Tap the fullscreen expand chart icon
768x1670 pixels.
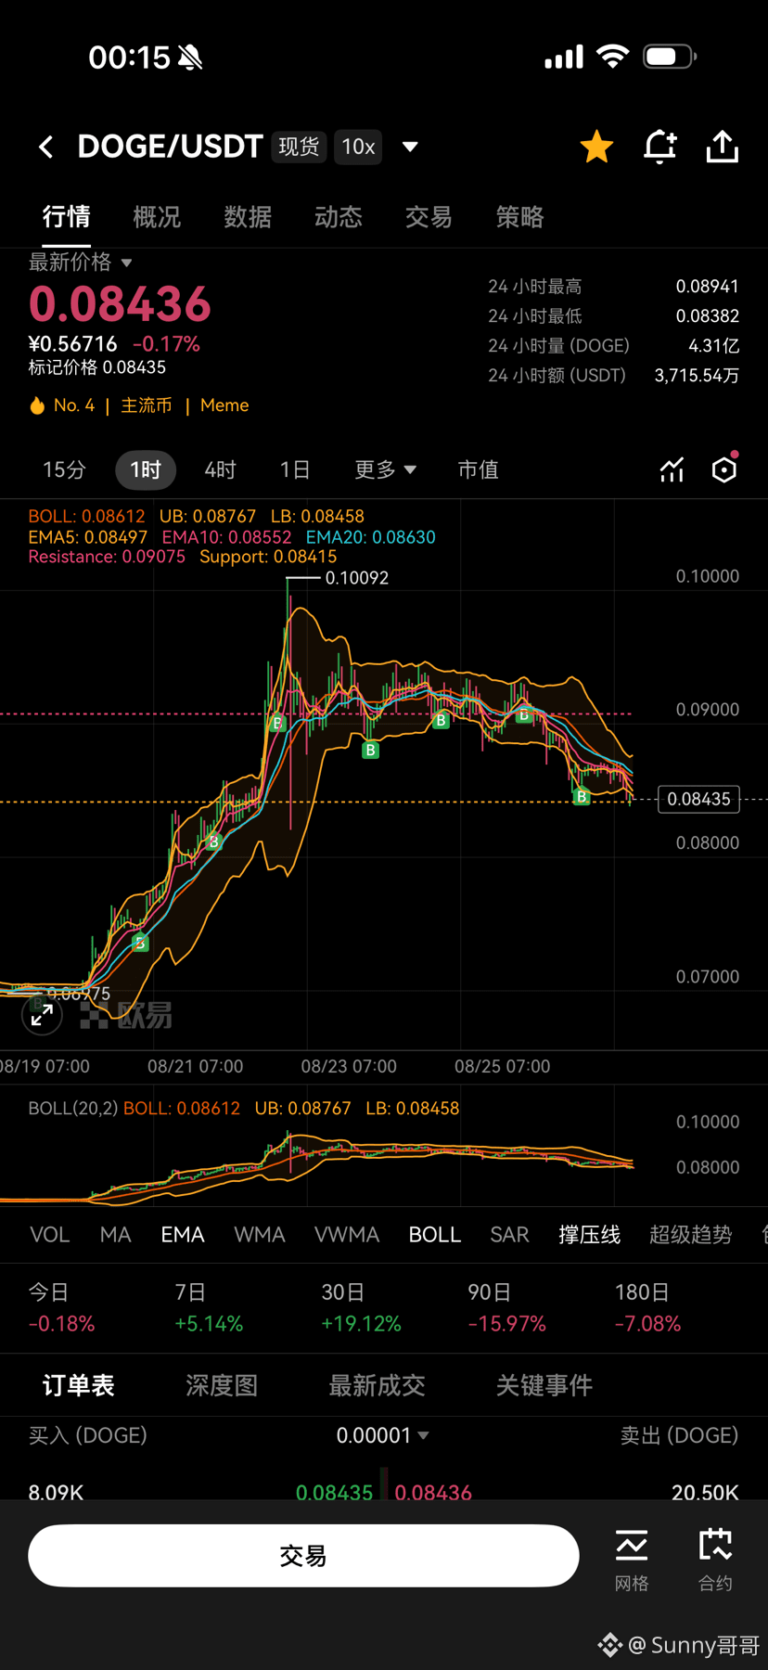(x=43, y=1016)
